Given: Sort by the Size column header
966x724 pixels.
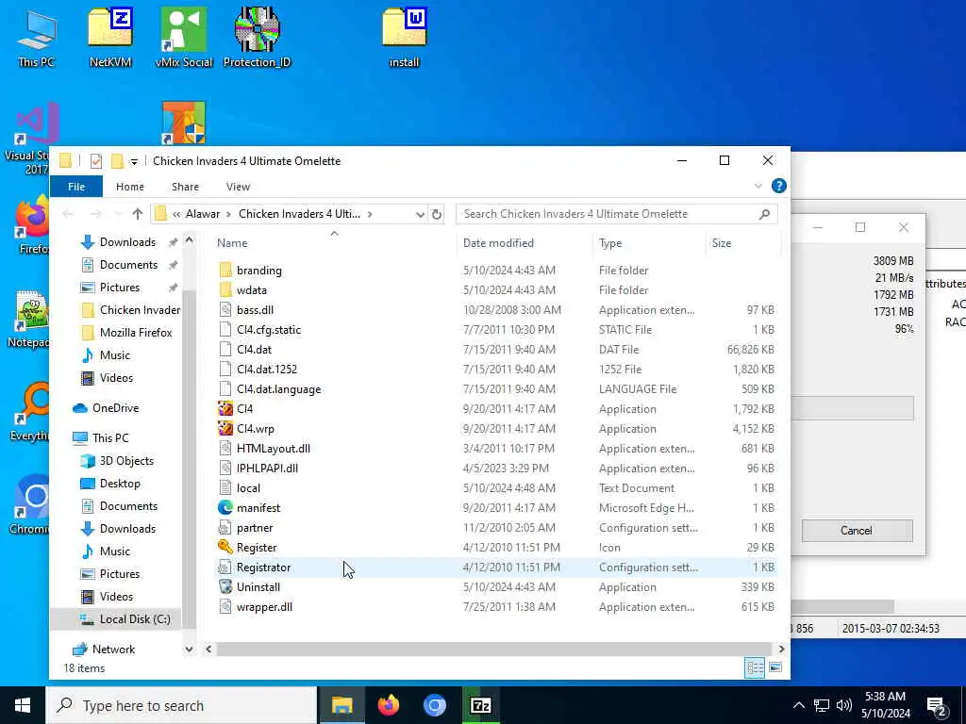Looking at the screenshot, I should (x=743, y=243).
